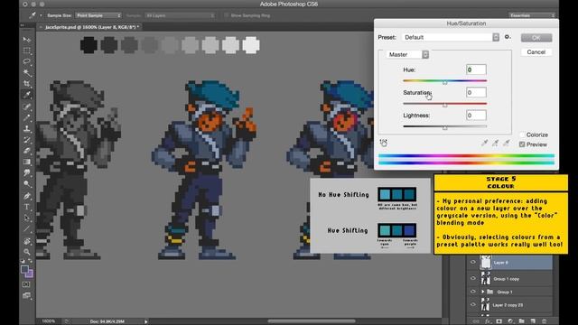Change screen mode from toolbar bottom
The width and height of the screenshot is (578, 325).
[26, 295]
